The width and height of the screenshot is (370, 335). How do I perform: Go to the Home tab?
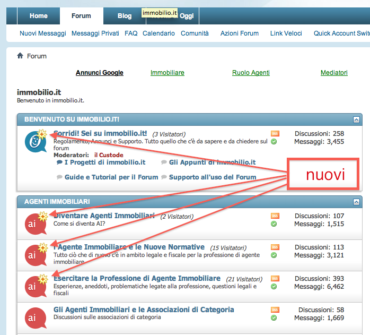(x=39, y=16)
